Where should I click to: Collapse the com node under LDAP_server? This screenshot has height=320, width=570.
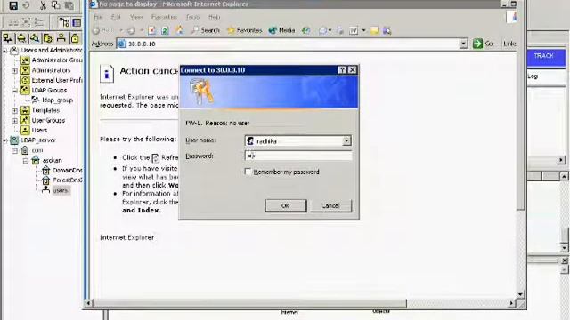[x=15, y=150]
